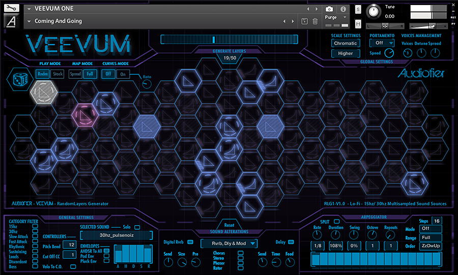Go to previous preset arrow
Viewport: 458px width, 275px height.
pyautogui.click(x=284, y=21)
